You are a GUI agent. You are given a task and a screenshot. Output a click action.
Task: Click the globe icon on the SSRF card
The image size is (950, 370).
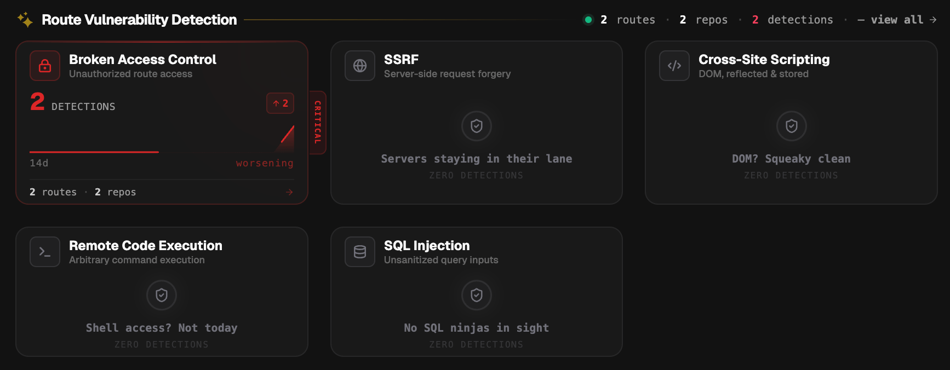click(360, 66)
